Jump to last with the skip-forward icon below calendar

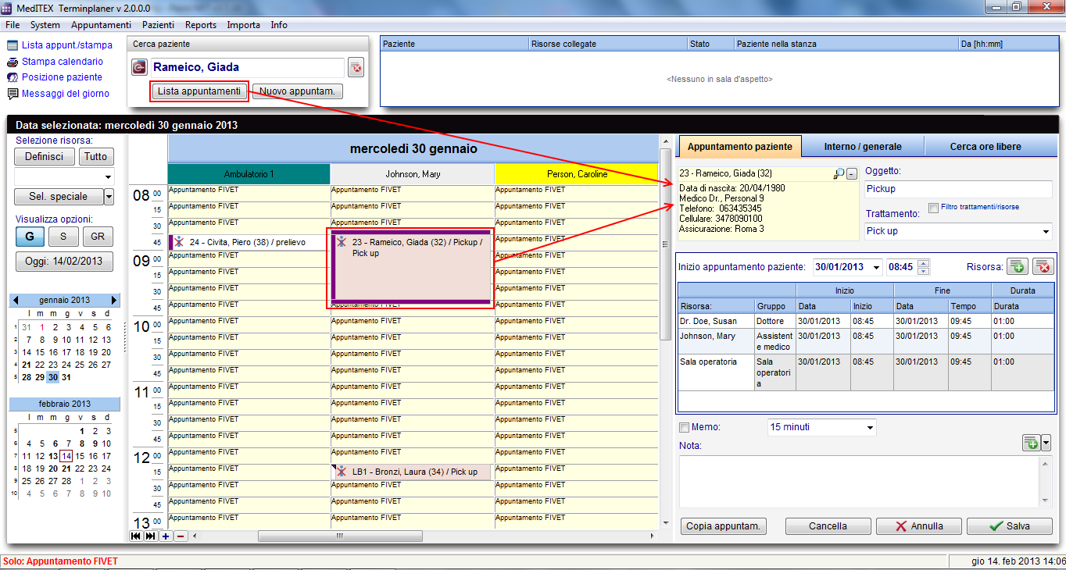coord(150,536)
